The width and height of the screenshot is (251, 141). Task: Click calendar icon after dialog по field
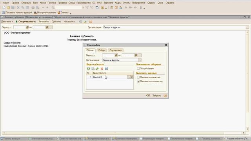click(136, 55)
